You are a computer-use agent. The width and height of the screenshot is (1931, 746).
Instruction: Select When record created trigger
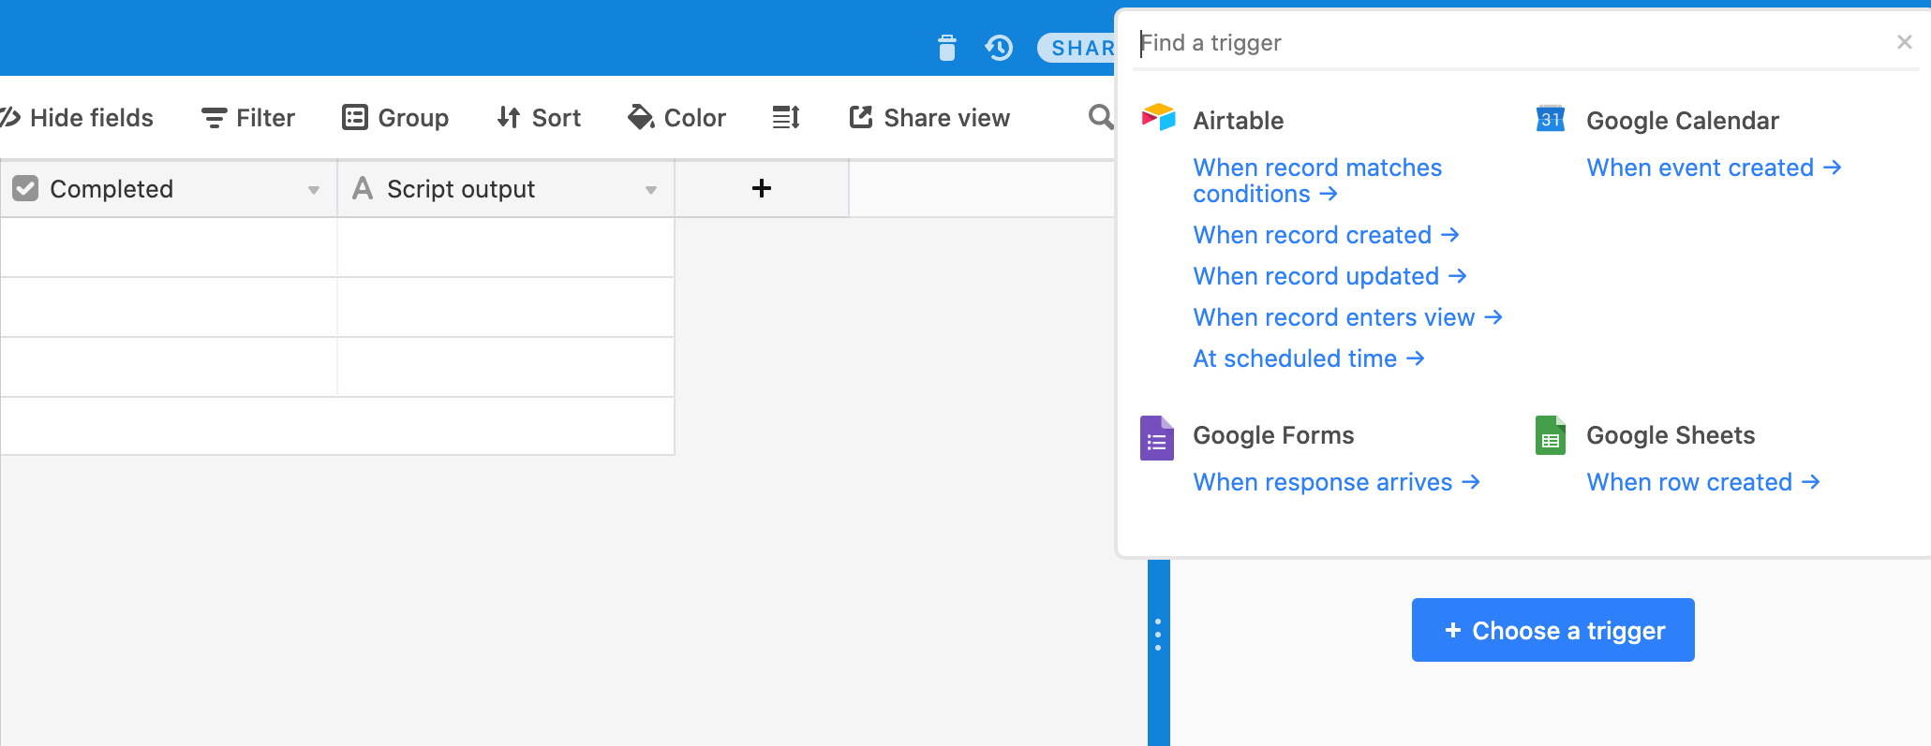pyautogui.click(x=1327, y=235)
